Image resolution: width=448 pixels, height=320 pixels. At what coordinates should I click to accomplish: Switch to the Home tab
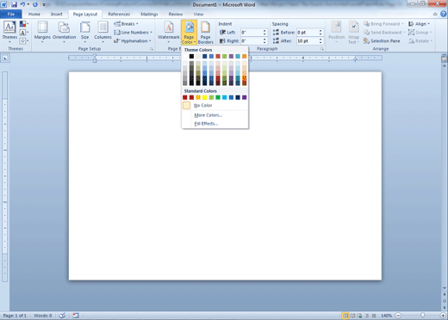pyautogui.click(x=34, y=14)
